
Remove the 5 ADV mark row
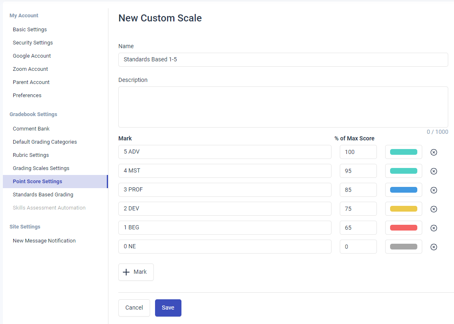[x=433, y=152]
